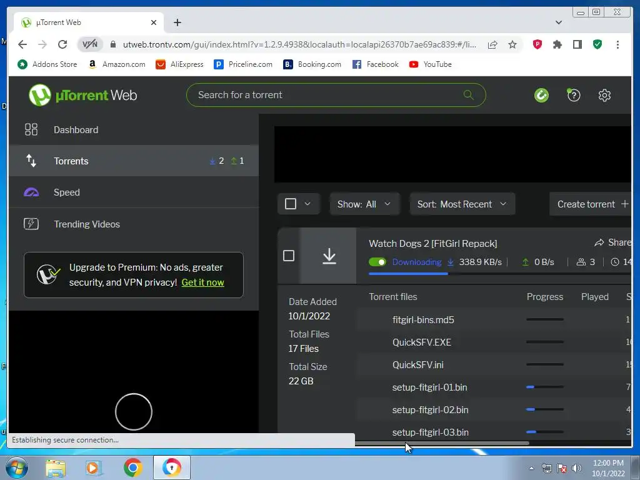Check the Watch Dogs 2 torrent checkbox
640x480 pixels.
(x=289, y=256)
